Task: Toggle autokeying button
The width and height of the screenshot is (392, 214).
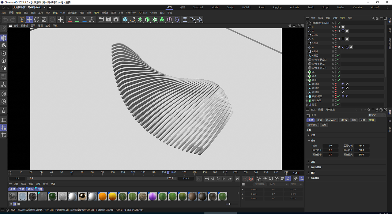Action: point(251,178)
